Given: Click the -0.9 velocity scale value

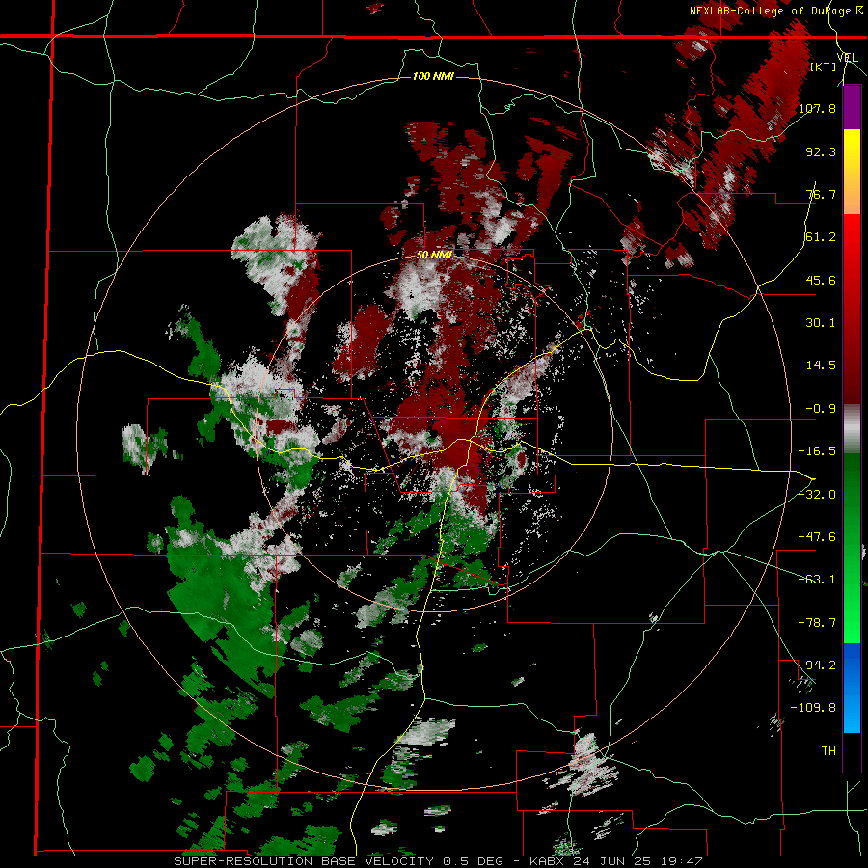Looking at the screenshot, I should coord(821,408).
